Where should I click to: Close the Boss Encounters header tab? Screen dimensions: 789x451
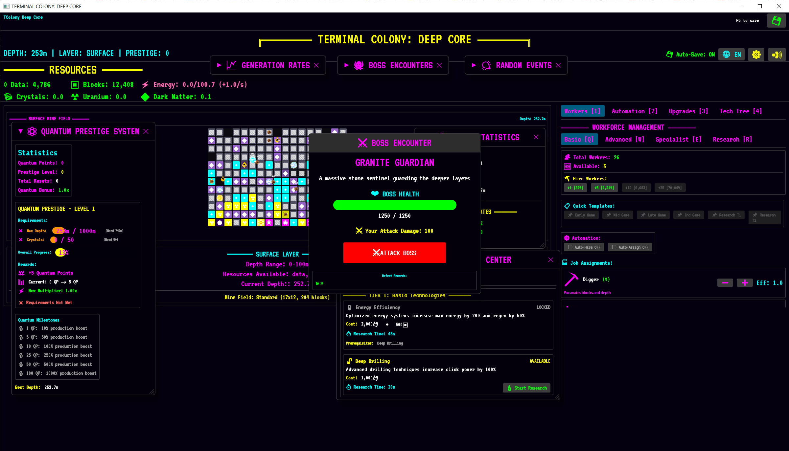439,65
